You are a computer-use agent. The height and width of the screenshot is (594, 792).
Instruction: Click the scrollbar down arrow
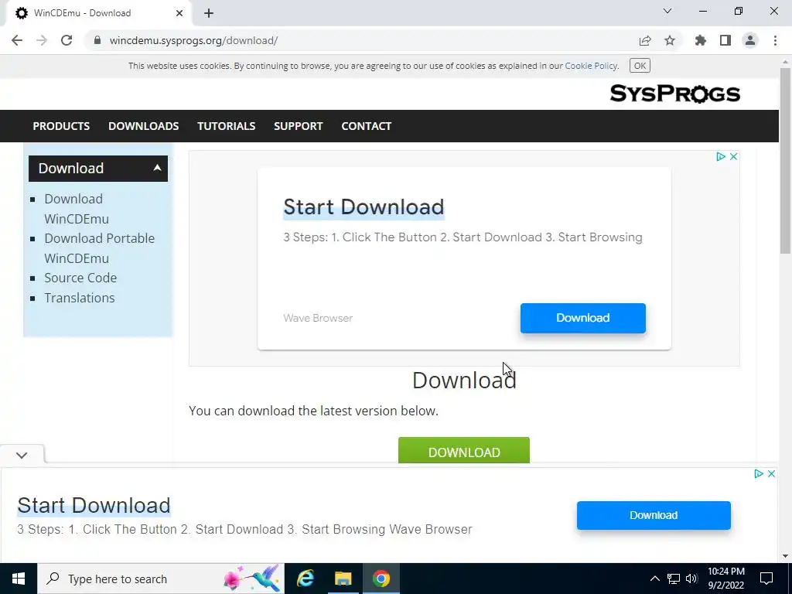(785, 556)
